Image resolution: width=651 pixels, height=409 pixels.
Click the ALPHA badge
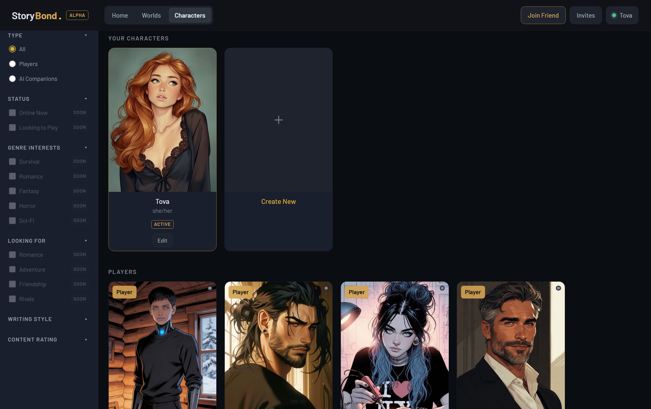pyautogui.click(x=77, y=15)
